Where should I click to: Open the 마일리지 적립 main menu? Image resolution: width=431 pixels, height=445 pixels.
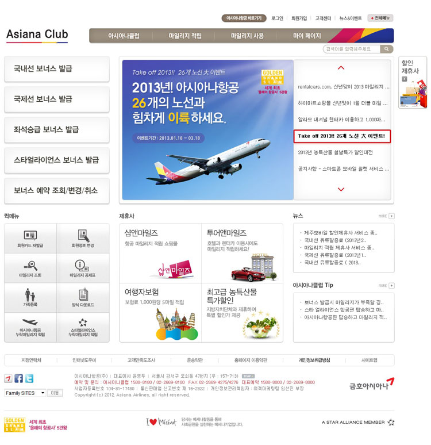click(x=185, y=36)
